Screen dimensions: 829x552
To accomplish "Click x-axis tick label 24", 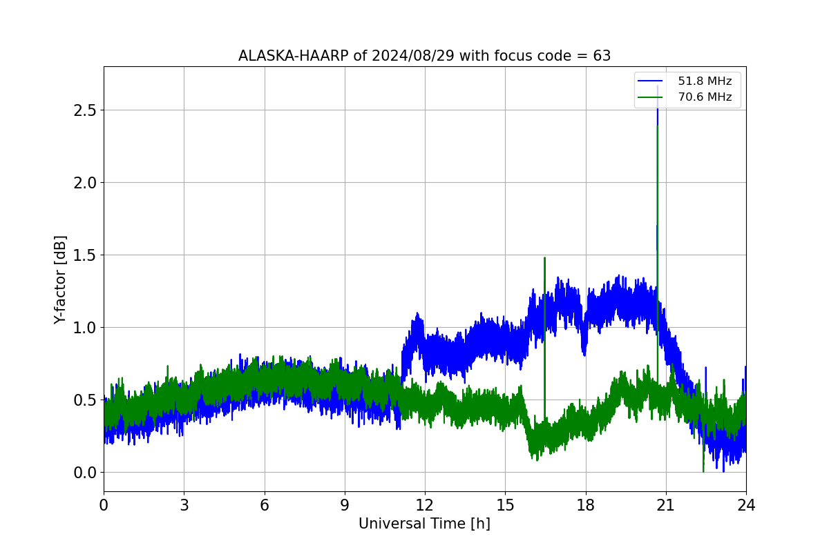I will click(746, 505).
